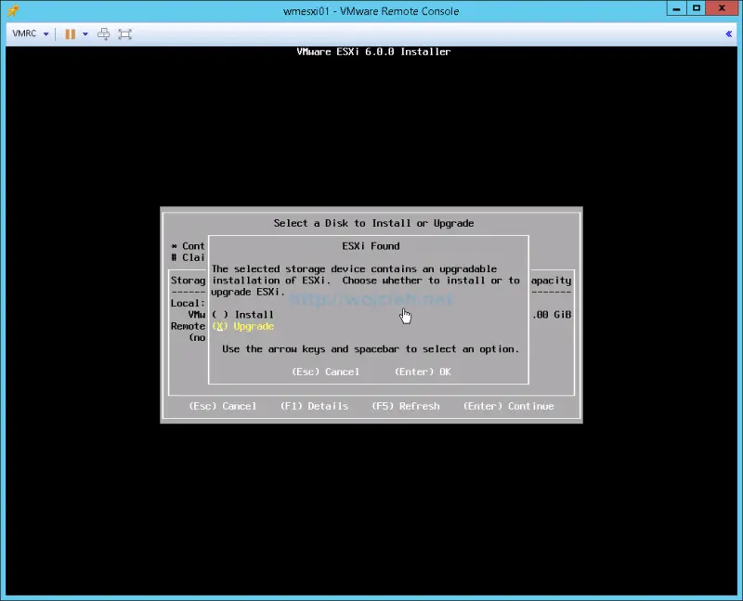743x601 pixels.
Task: Cancel disk selection with (Esc) Cancel
Action: tap(222, 406)
